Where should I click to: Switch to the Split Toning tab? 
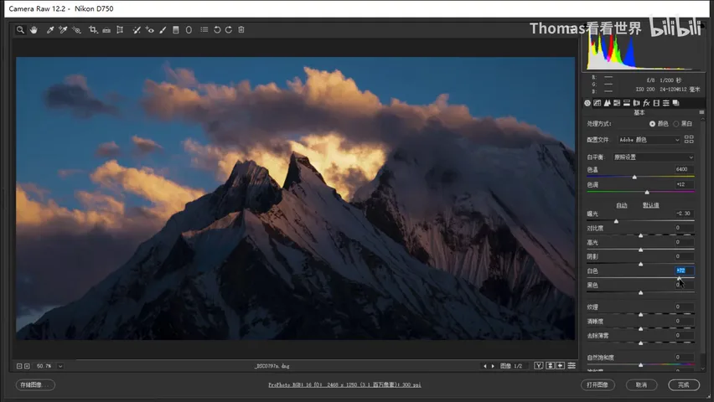point(627,103)
